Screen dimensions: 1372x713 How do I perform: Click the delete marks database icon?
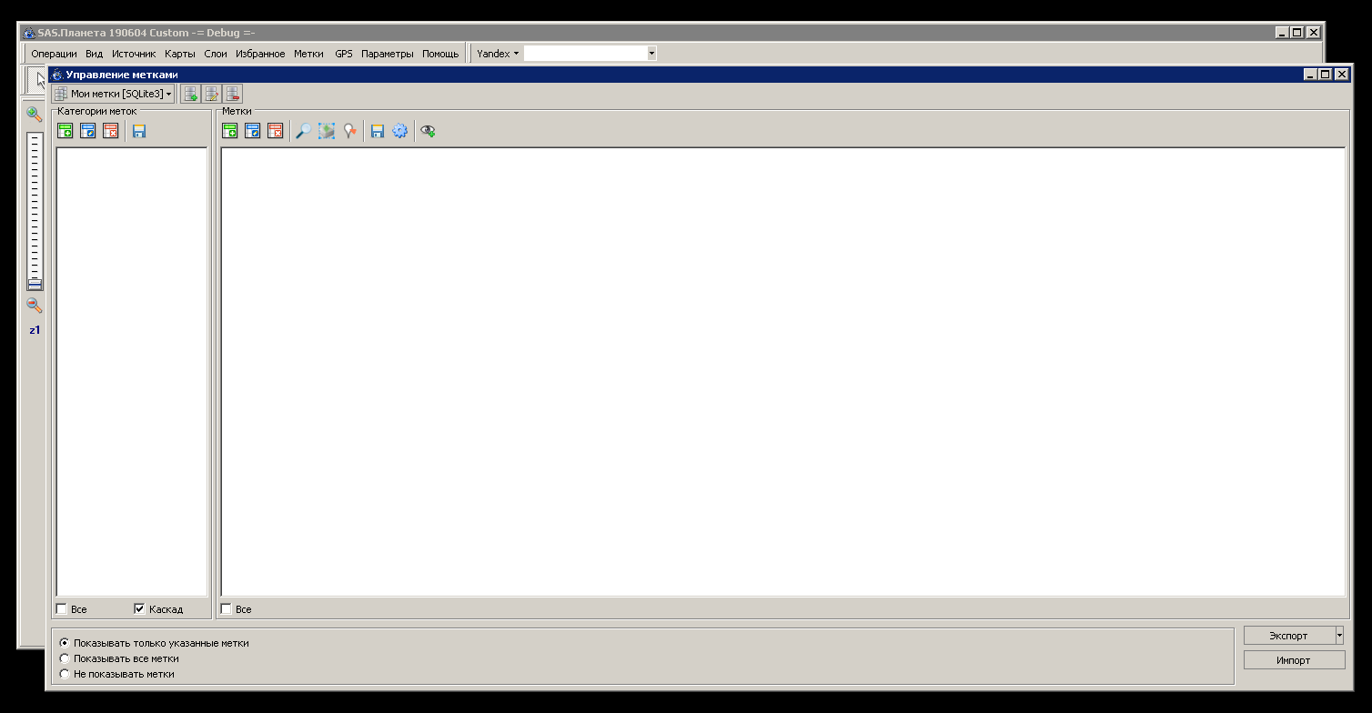tap(234, 94)
